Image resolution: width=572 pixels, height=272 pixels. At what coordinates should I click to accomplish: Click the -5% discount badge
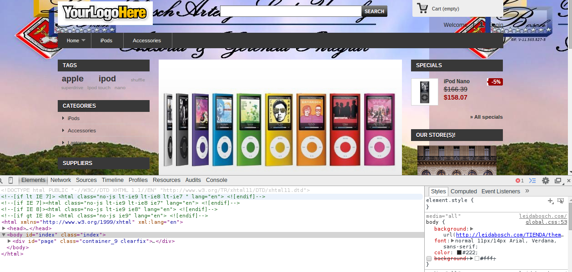[x=495, y=82]
